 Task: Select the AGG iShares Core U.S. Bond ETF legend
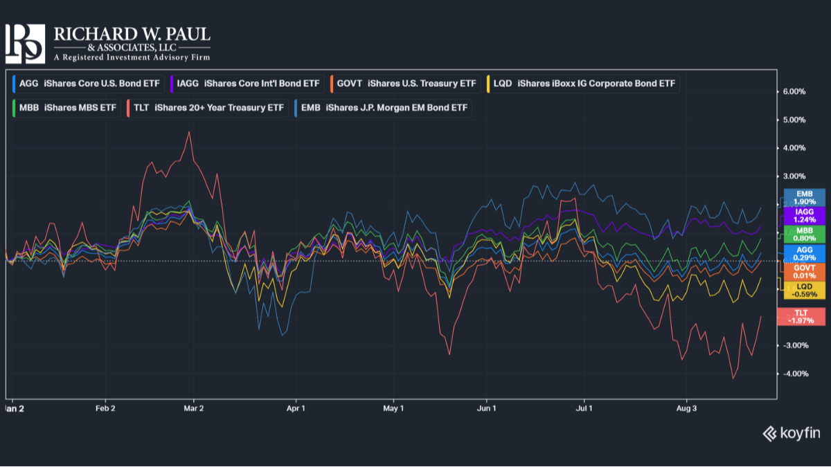87,84
